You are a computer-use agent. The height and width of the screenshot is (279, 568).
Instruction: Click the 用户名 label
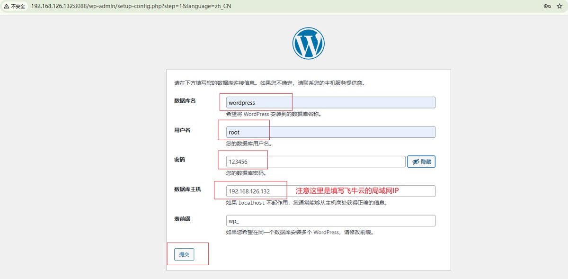(x=182, y=130)
